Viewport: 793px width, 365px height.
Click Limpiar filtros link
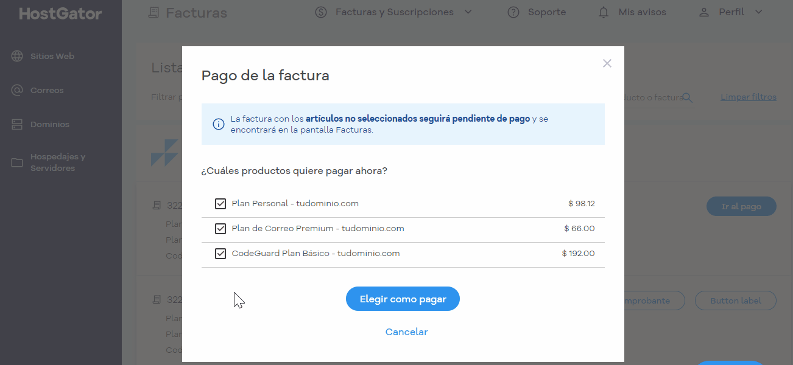(749, 97)
